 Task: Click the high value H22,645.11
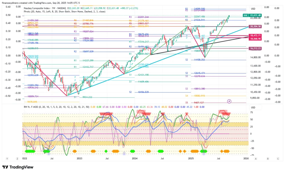click(87, 8)
